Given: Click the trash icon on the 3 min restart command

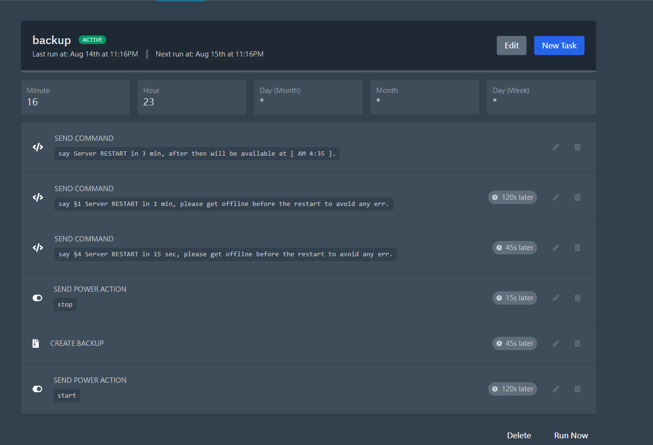Looking at the screenshot, I should tap(577, 147).
